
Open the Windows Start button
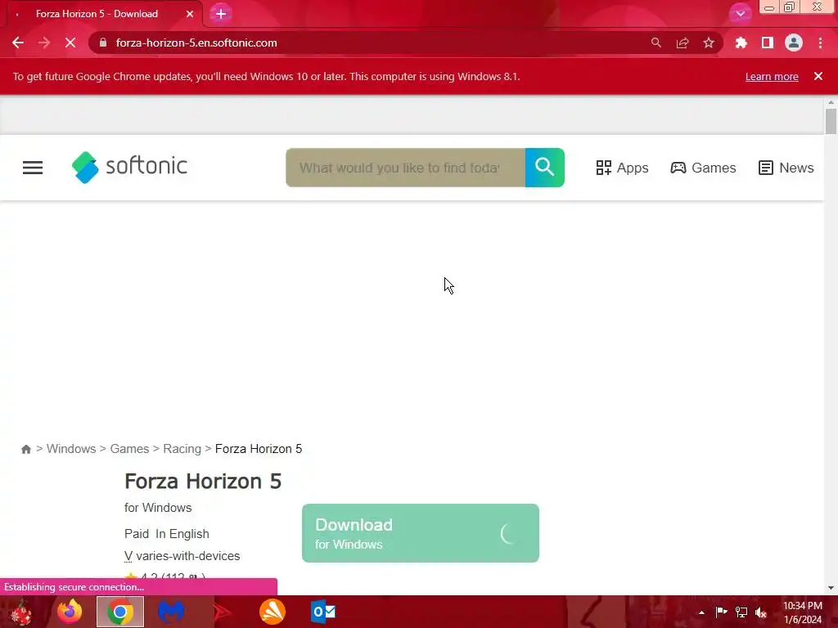21,612
